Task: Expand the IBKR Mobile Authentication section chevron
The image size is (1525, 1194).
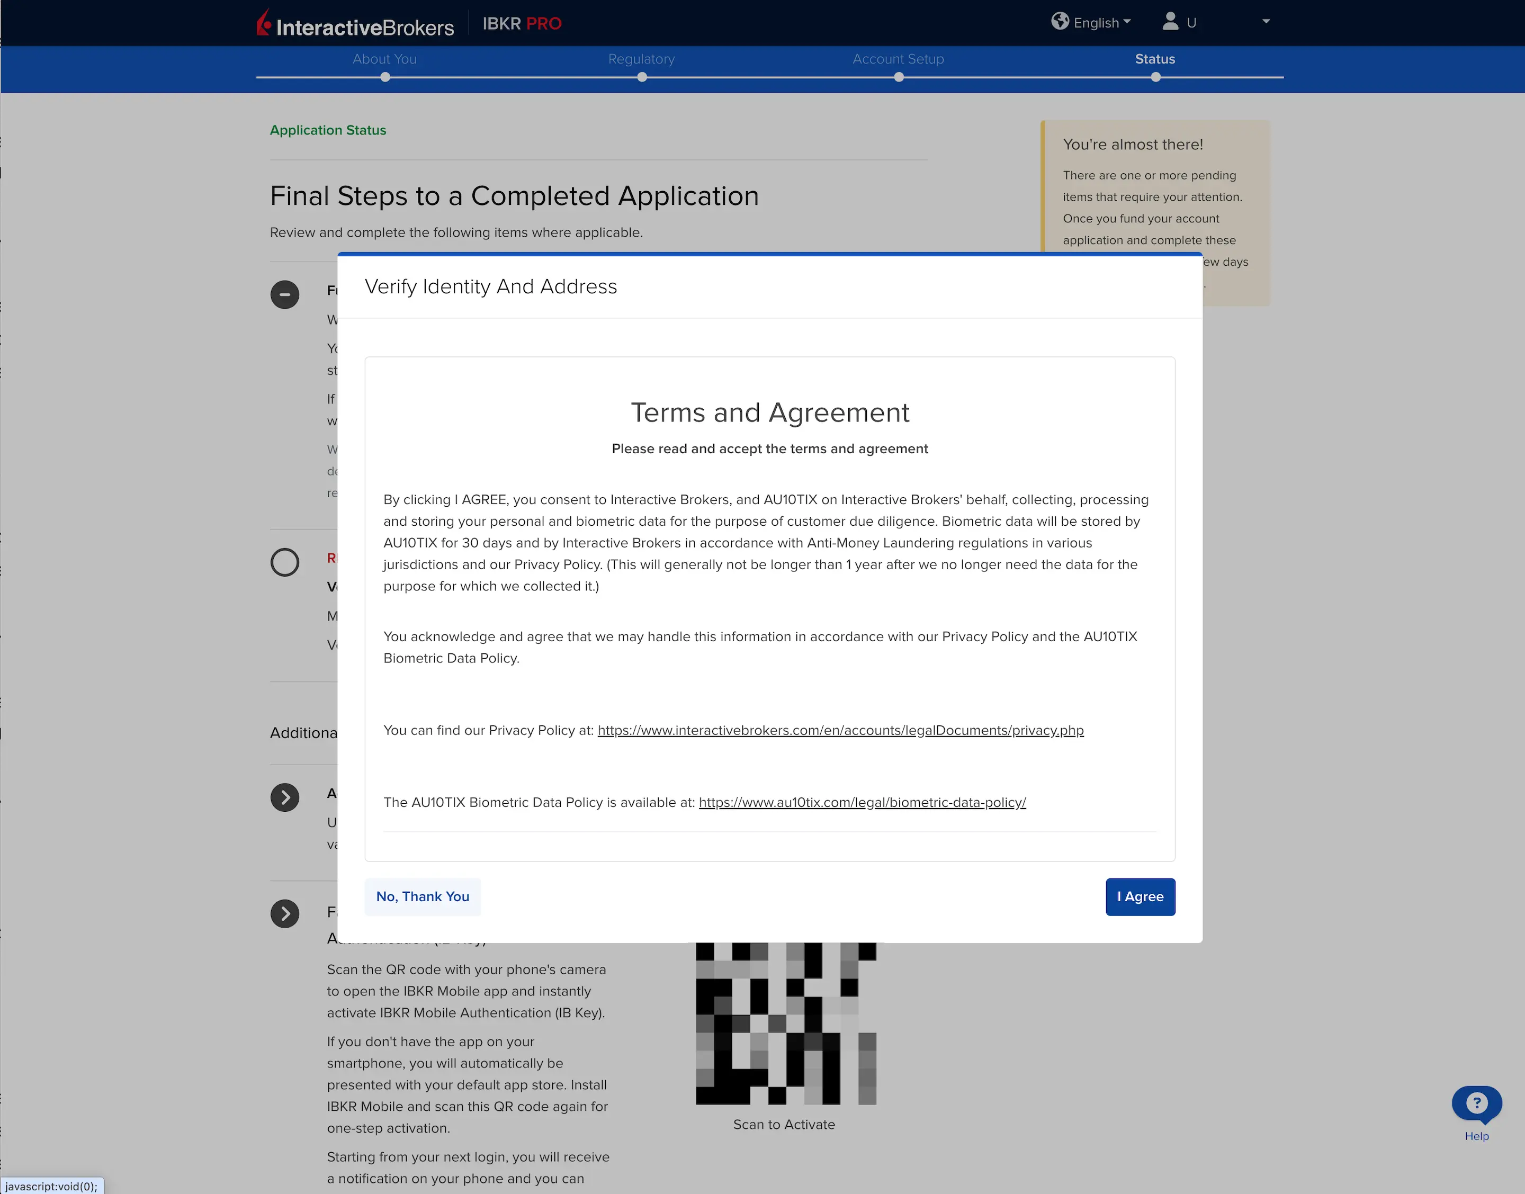Action: point(284,913)
